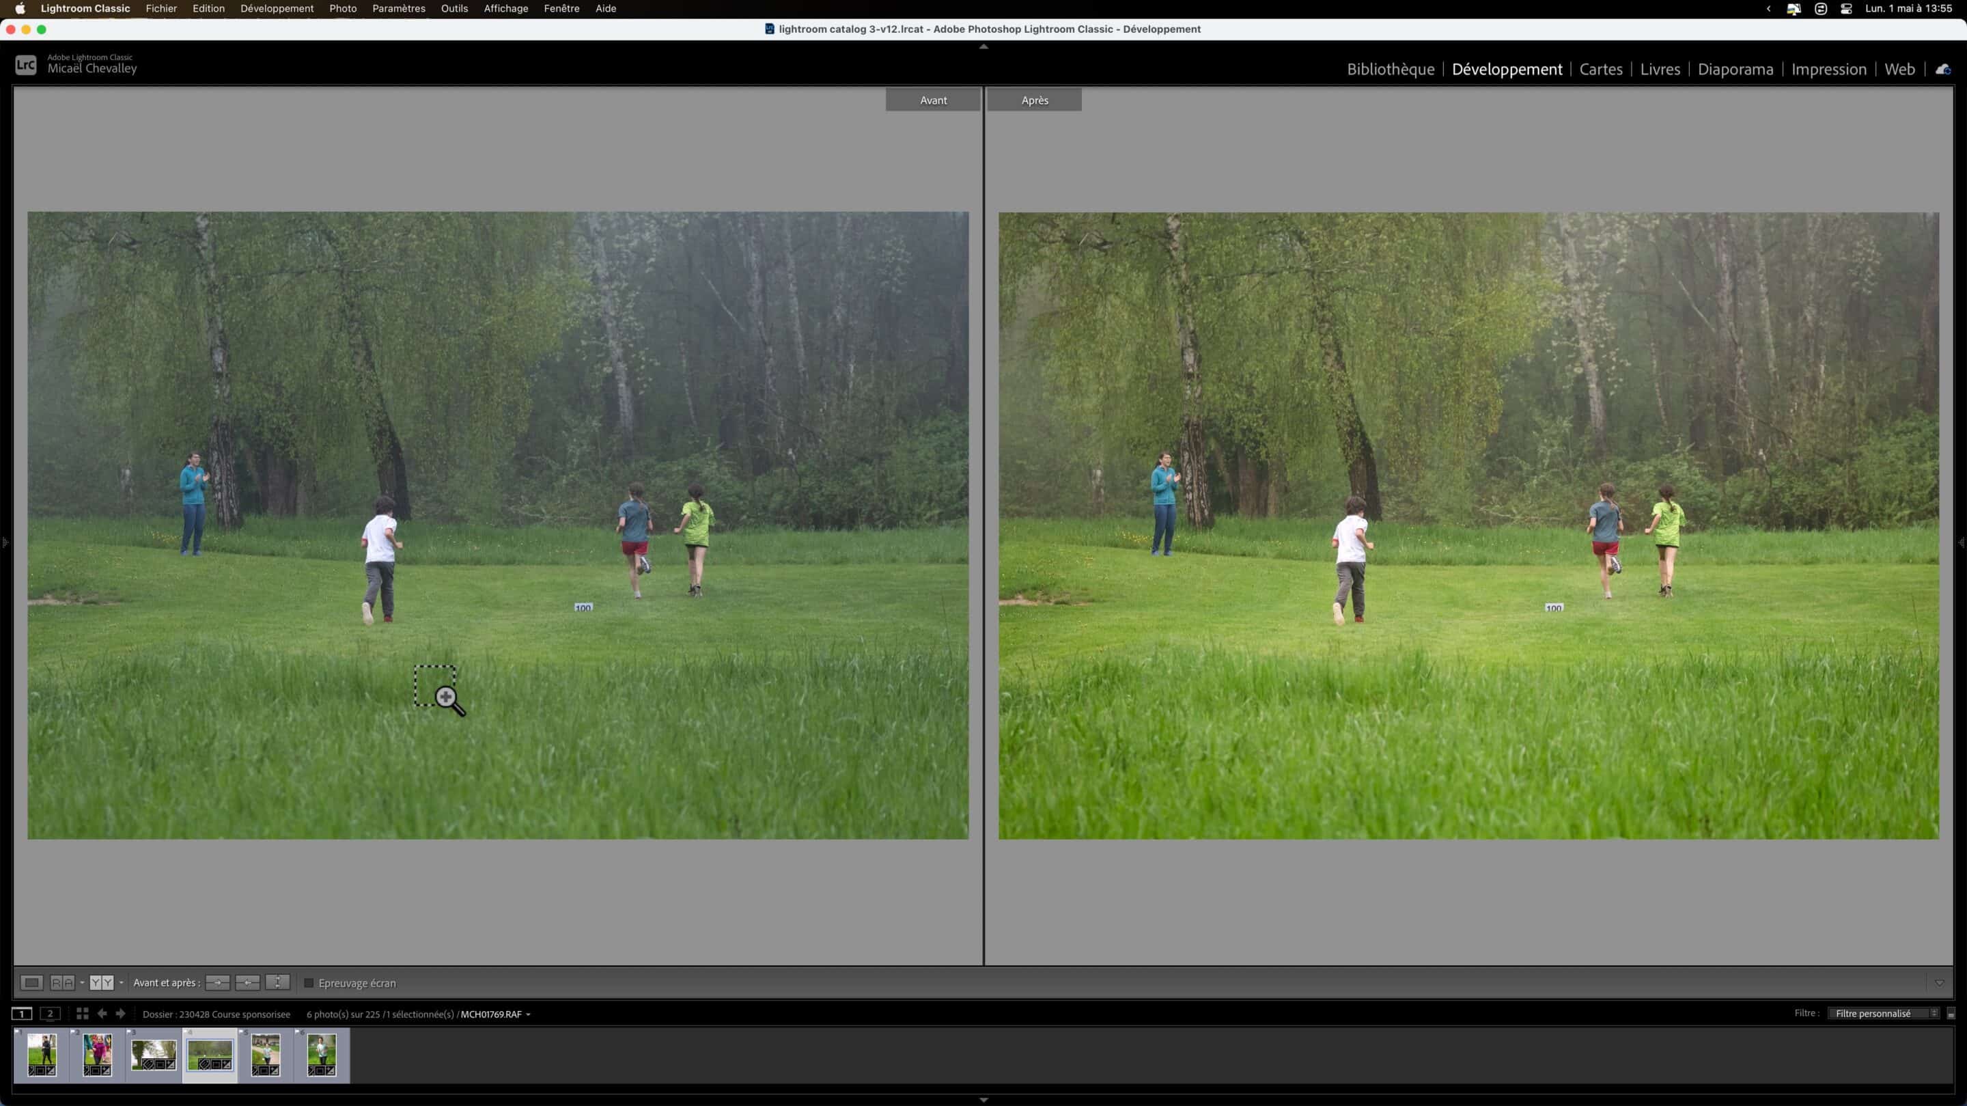The image size is (1967, 1106).
Task: Select filmstrip thumbnail number 3
Action: point(154,1055)
